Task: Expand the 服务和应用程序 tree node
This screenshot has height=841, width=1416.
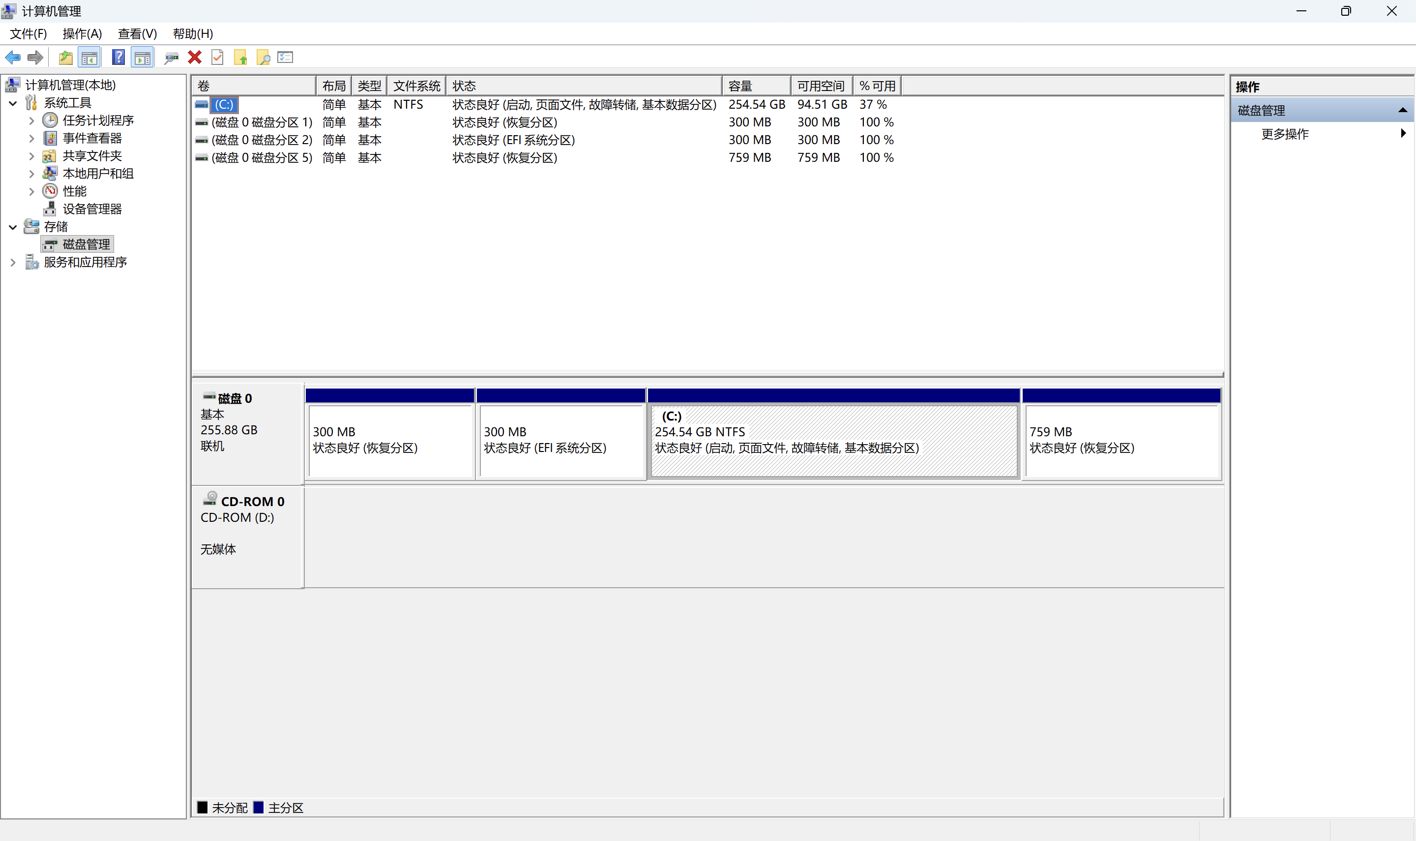Action: [13, 263]
